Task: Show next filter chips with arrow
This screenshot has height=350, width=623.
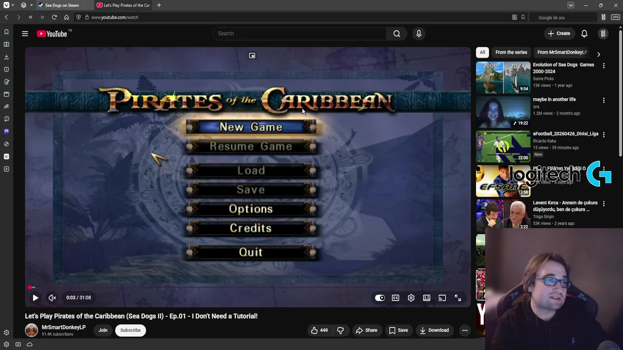Action: click(x=598, y=54)
